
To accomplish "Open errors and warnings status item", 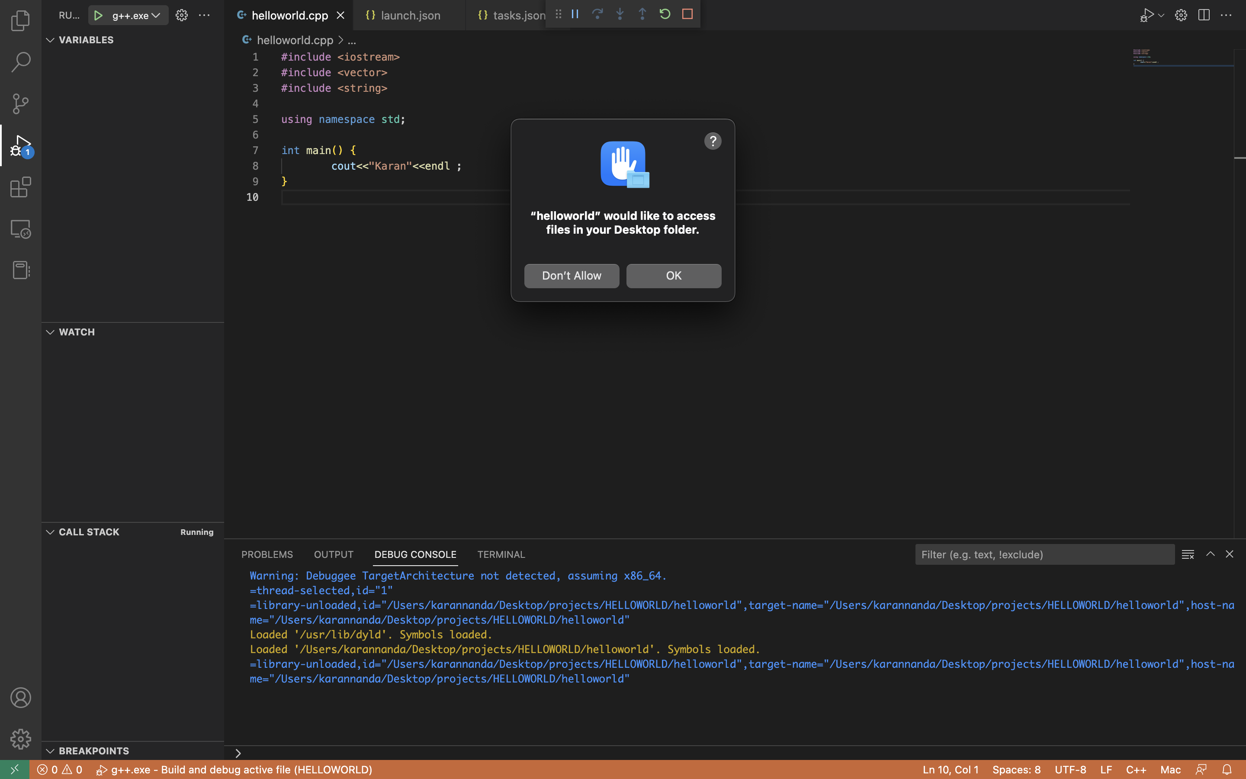I will point(59,770).
